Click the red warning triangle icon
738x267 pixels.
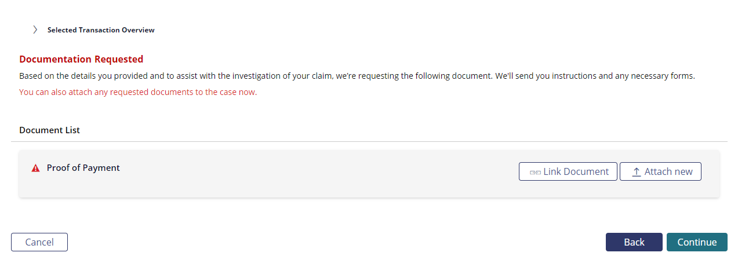pyautogui.click(x=36, y=168)
